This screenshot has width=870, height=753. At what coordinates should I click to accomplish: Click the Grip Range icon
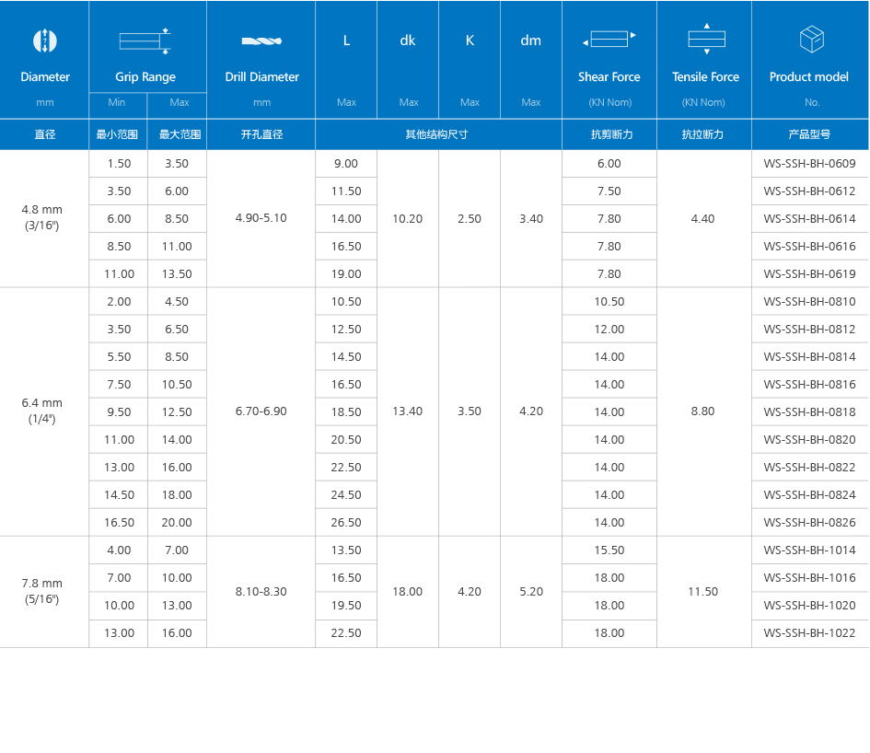point(145,41)
